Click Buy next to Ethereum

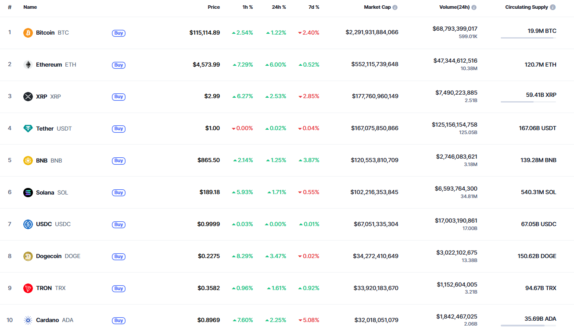118,65
